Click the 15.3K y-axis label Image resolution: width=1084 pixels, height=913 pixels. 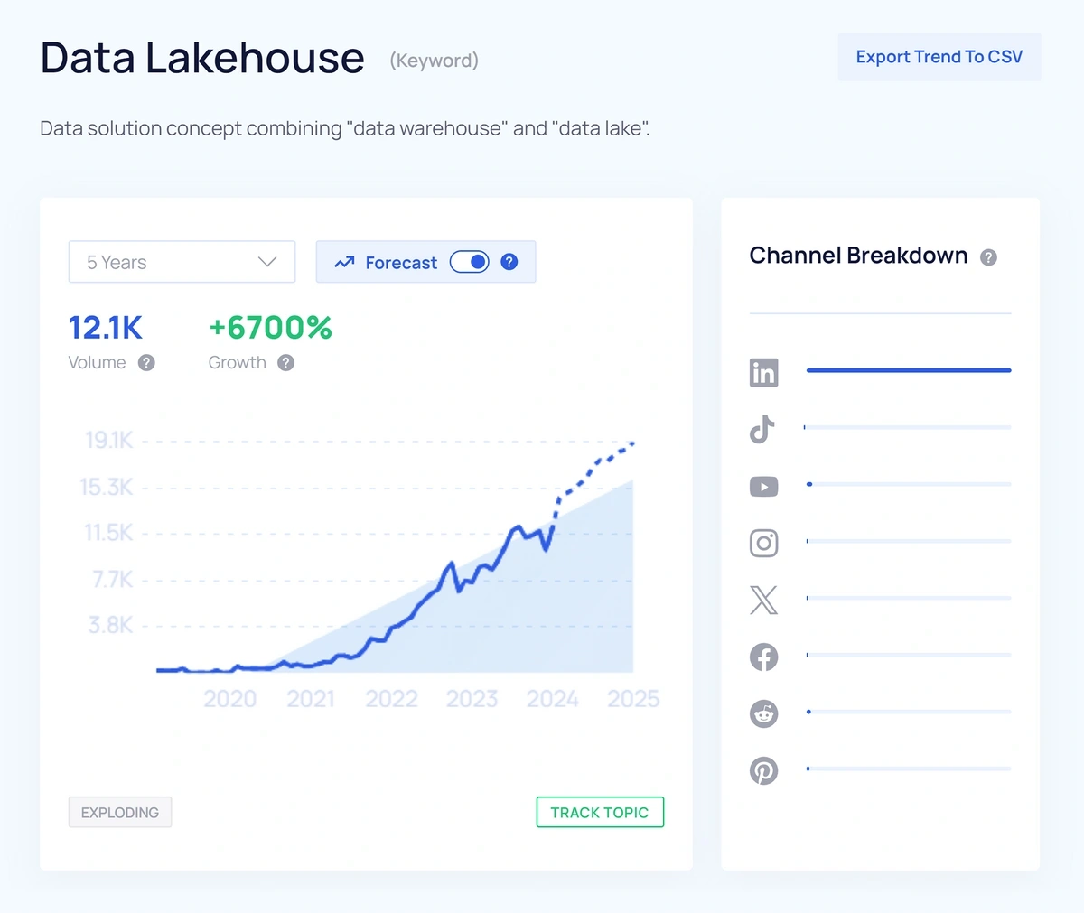(x=107, y=487)
